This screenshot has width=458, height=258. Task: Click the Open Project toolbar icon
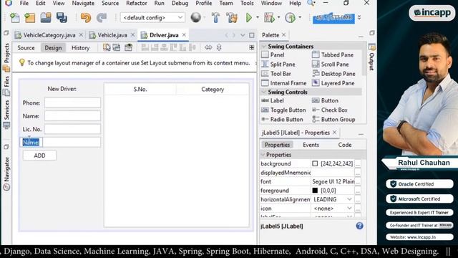click(x=46, y=18)
